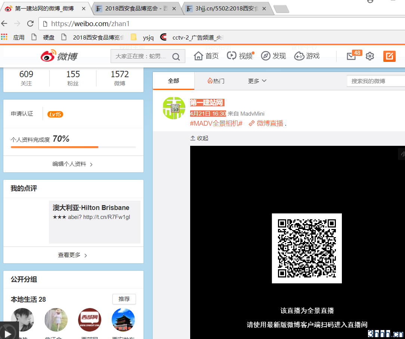The image size is (405, 339).
Task: Expand 查看更多 under 我的点评
Action: (x=73, y=255)
